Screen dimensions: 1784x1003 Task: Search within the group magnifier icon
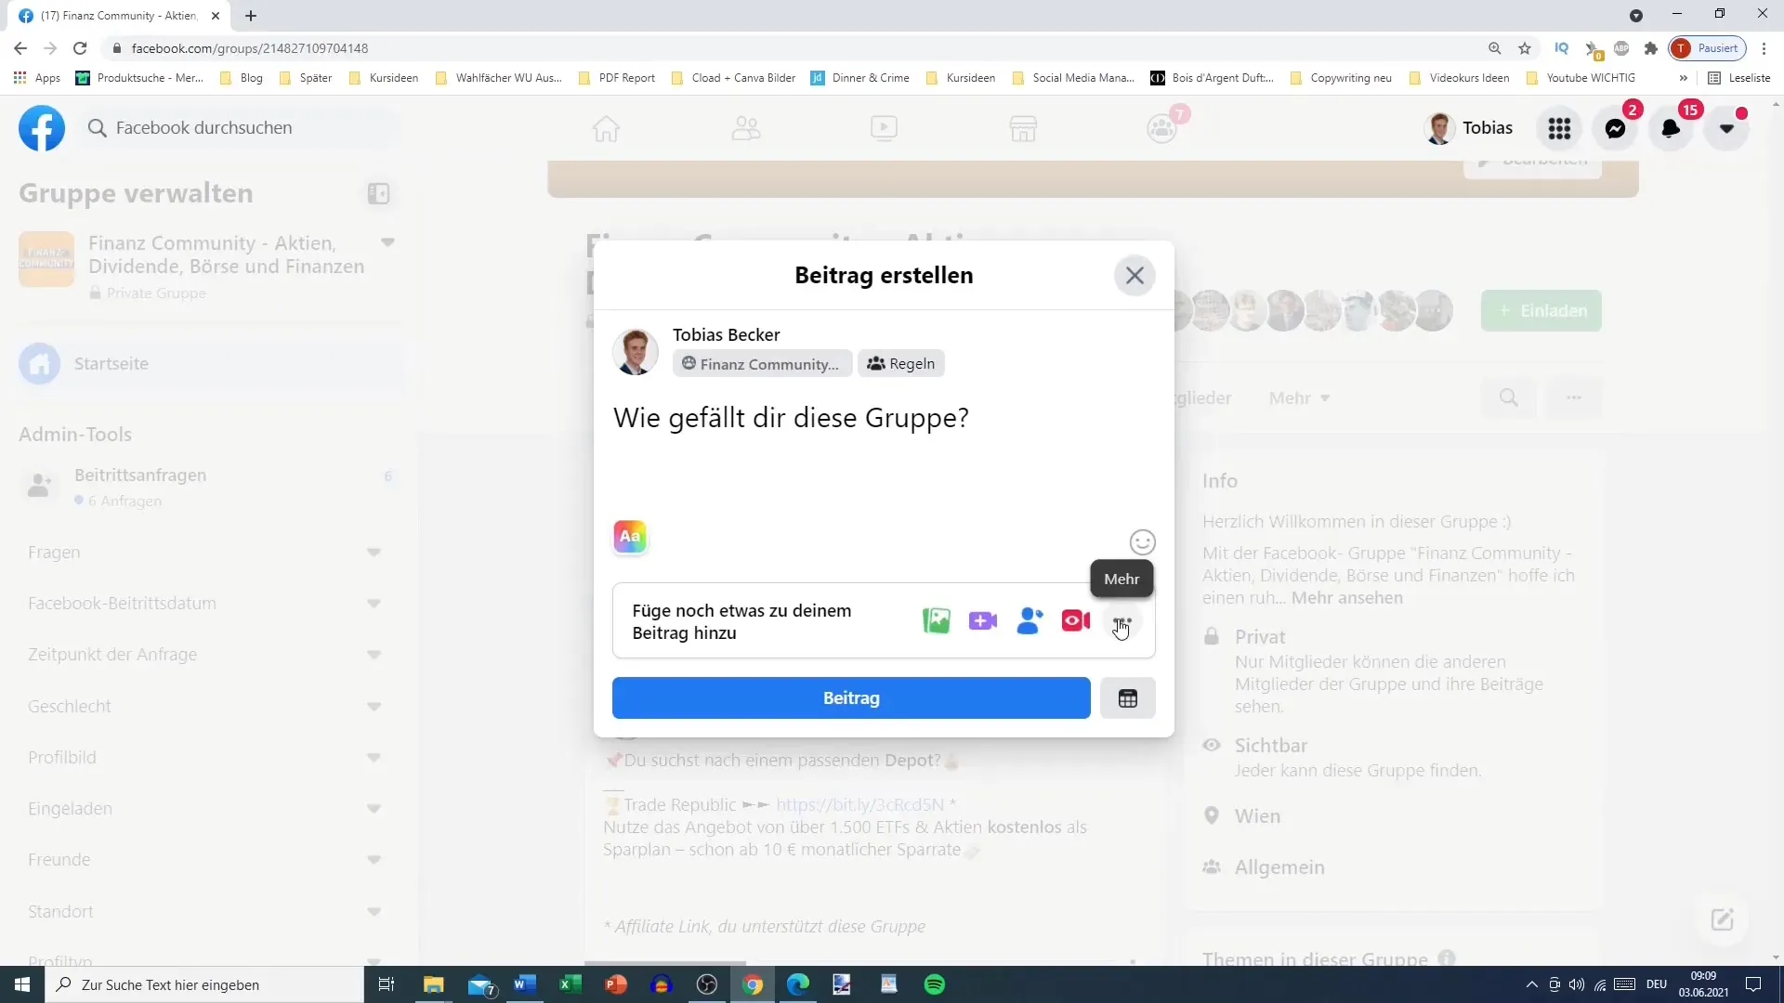pyautogui.click(x=1509, y=398)
